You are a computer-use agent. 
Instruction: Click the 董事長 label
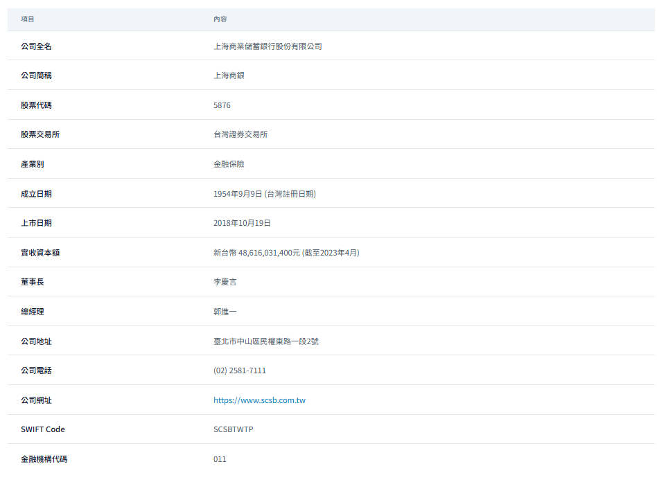pos(33,282)
